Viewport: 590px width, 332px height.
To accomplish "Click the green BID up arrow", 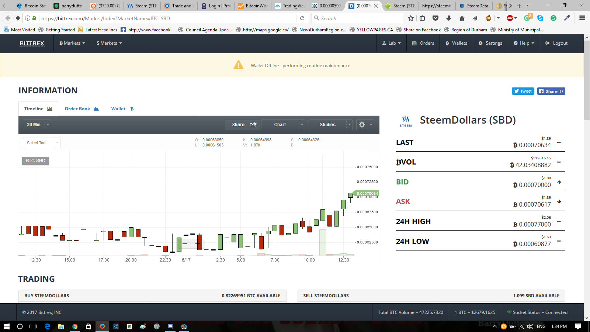I will tap(559, 182).
